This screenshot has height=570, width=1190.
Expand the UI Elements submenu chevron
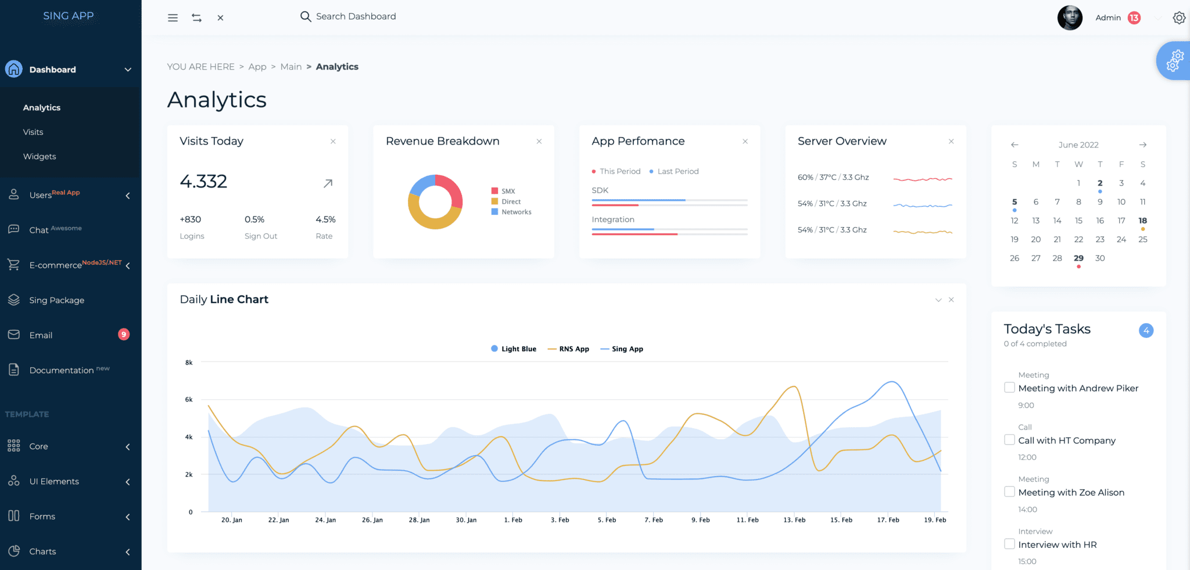pyautogui.click(x=128, y=482)
